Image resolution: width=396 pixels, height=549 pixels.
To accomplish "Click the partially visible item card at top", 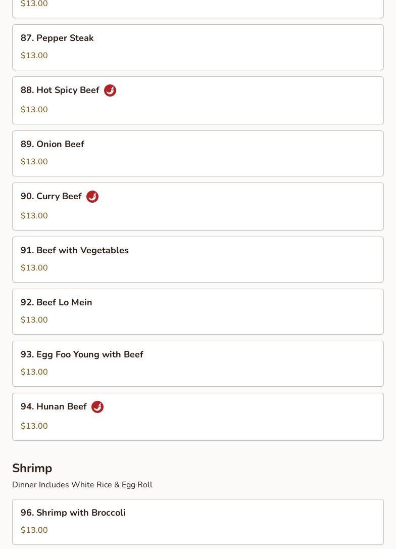I will [198, 9].
